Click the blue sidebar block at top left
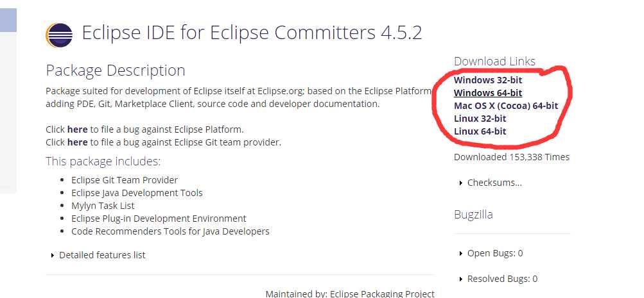The width and height of the screenshot is (644, 298). click(x=8, y=20)
